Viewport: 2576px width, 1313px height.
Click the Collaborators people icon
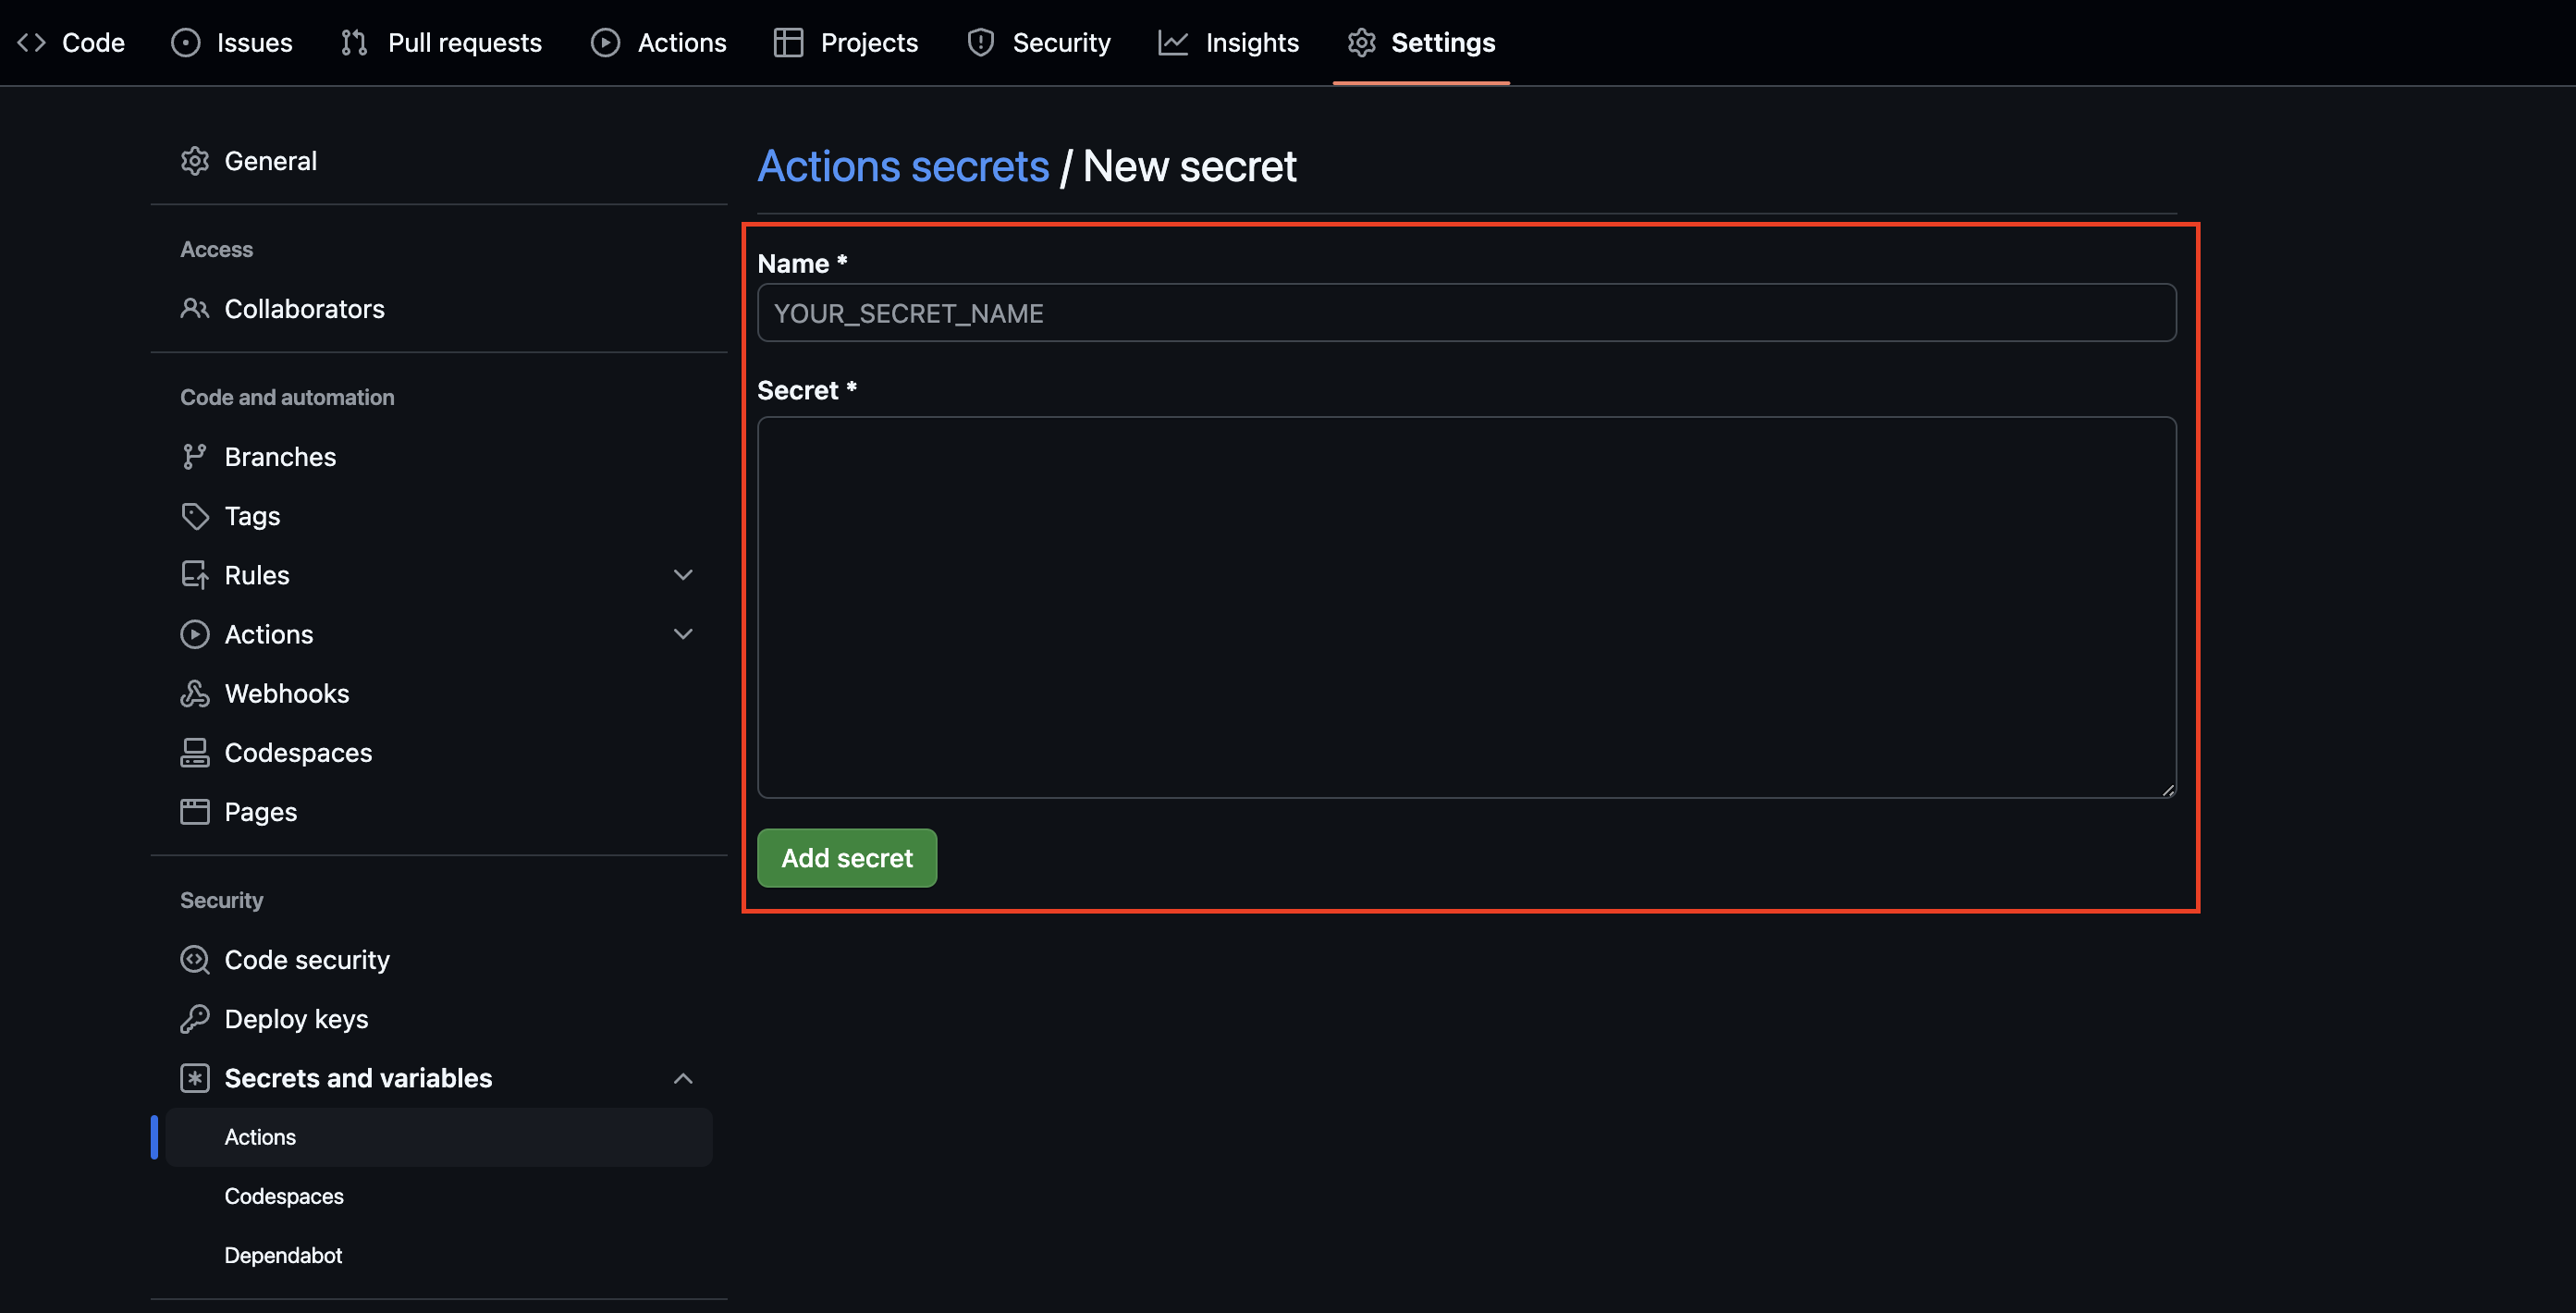click(x=194, y=309)
